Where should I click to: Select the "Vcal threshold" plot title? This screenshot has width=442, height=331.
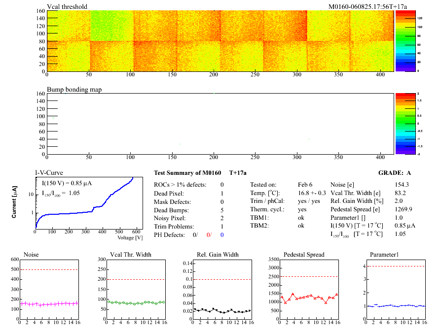(67, 7)
